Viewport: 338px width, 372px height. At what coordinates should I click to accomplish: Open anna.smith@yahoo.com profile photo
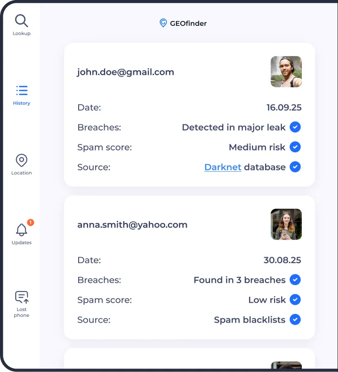(286, 224)
